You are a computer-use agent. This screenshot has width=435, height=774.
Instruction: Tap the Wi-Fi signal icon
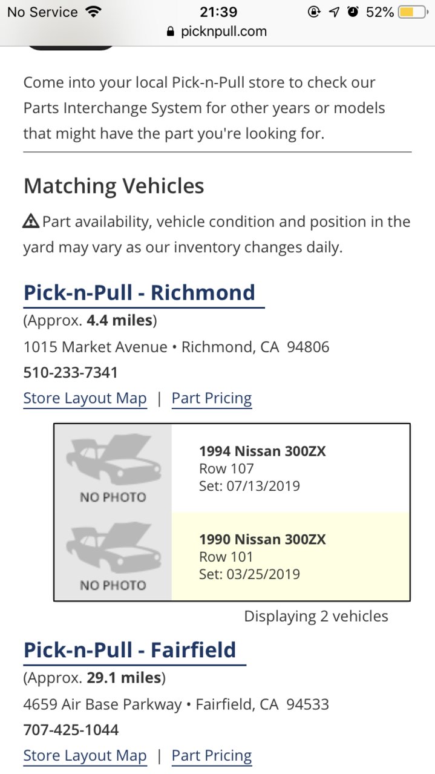93,11
